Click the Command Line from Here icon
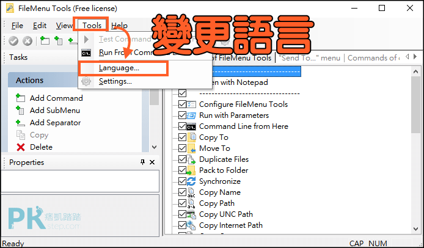This screenshot has width=424, height=248. (x=191, y=126)
